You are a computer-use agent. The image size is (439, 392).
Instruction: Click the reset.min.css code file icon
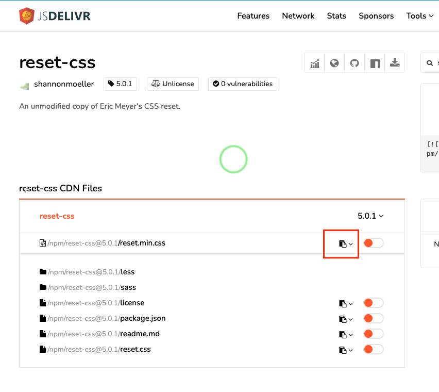[43, 243]
